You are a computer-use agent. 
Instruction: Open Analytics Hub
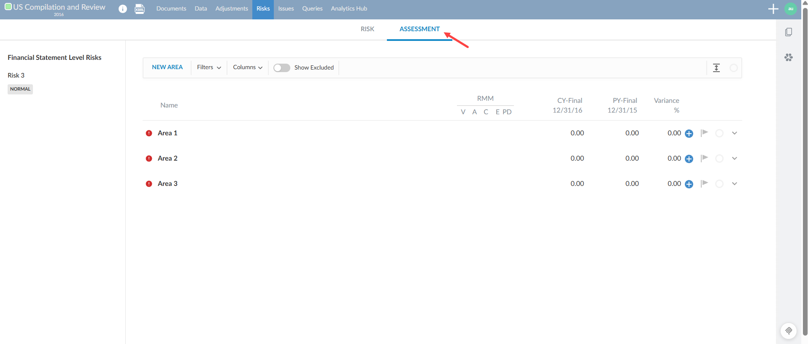[x=349, y=9]
